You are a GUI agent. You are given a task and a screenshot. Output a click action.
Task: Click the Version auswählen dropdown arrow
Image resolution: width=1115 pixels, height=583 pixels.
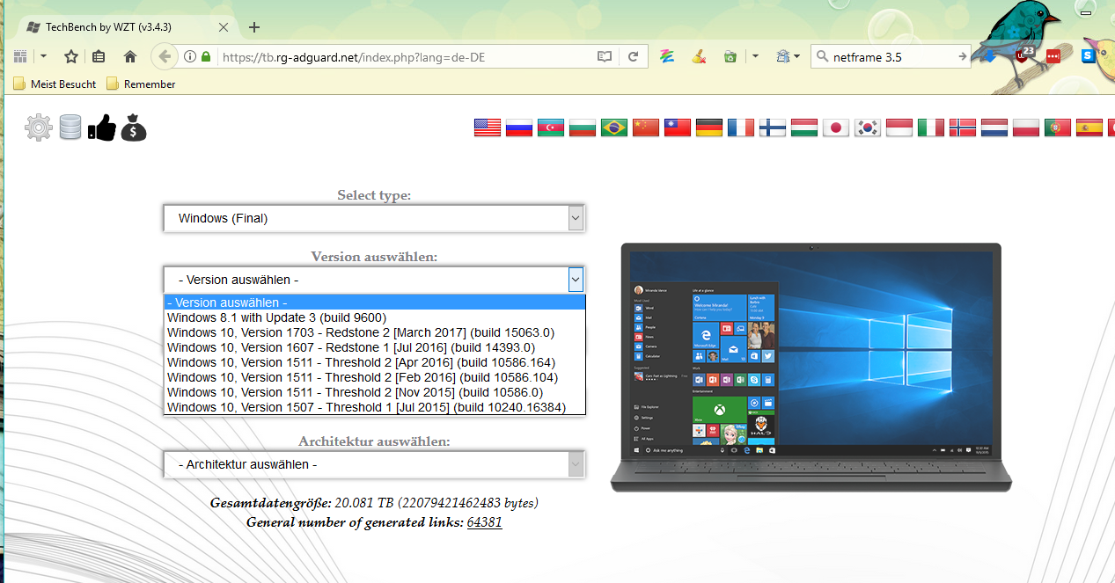point(576,280)
